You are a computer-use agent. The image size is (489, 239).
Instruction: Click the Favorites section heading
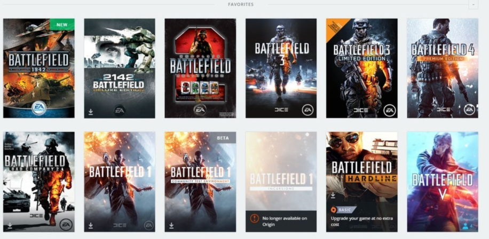(x=241, y=4)
